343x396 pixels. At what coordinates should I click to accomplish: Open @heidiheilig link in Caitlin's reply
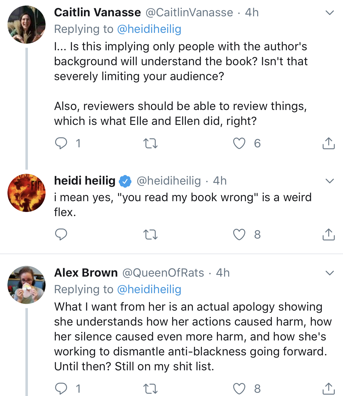[x=149, y=29]
